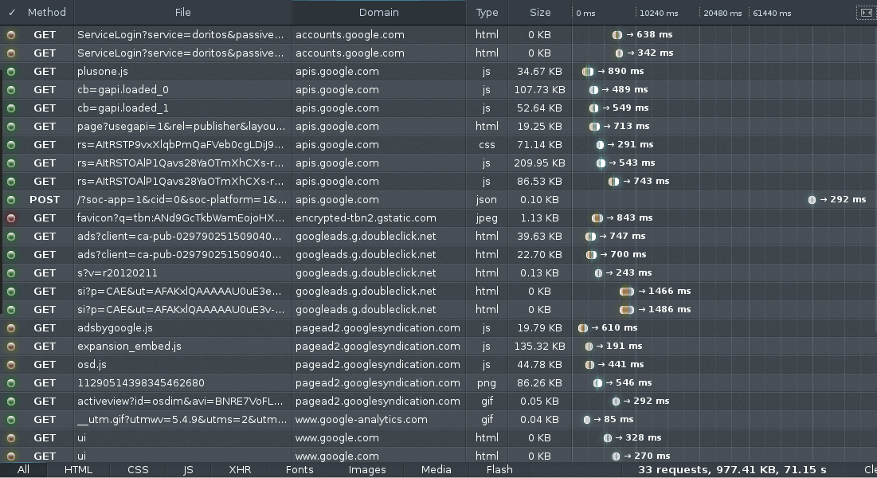Select the file name osd.js
Screen dimensions: 877x478
[x=92, y=365]
